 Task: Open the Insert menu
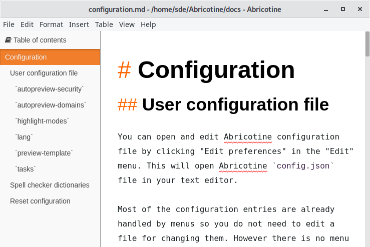pos(79,24)
